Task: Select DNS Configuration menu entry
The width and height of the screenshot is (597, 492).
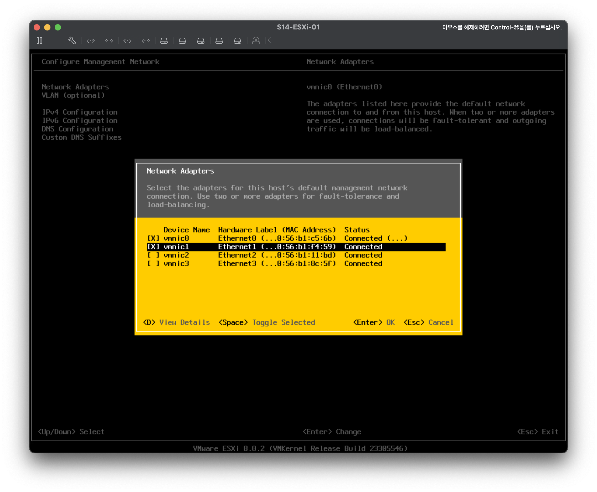Action: tap(77, 129)
